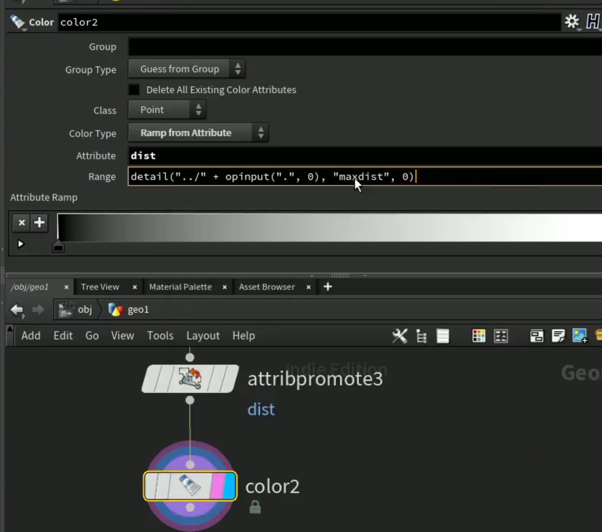This screenshot has width=602, height=532.
Task: Create a sticky note icon
Action: click(558, 336)
